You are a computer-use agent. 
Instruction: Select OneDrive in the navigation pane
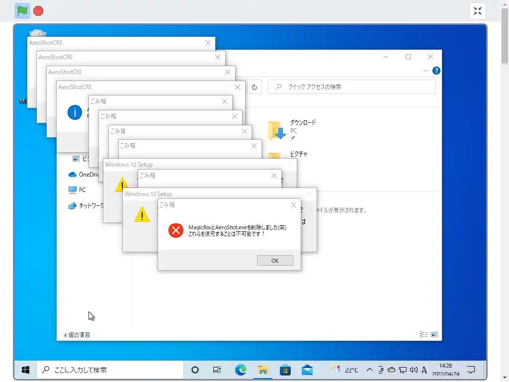click(x=84, y=175)
